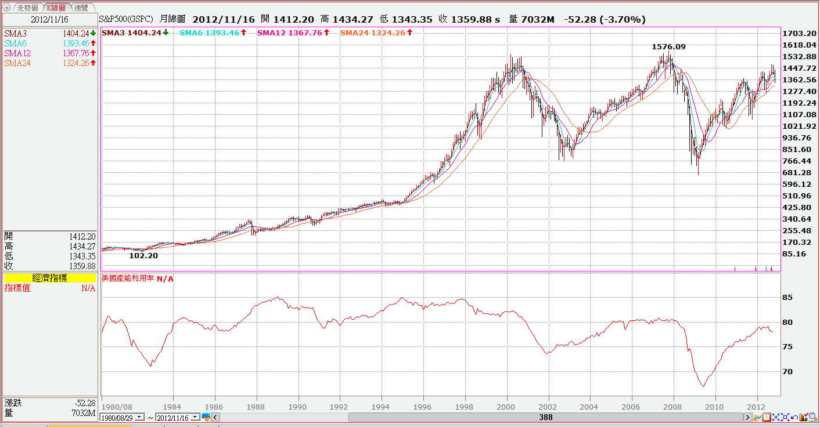Click the bar chart with checkmark icon
The image size is (820, 427).
tap(804, 417)
